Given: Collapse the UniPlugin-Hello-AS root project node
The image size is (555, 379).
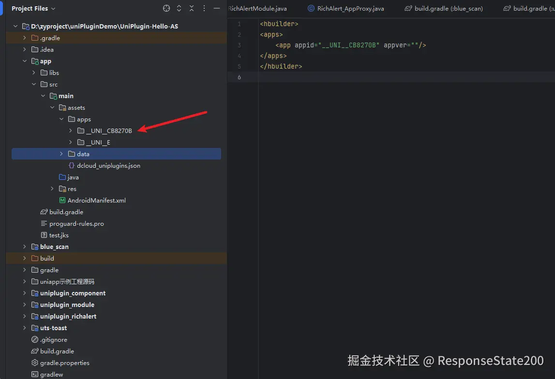Looking at the screenshot, I should pyautogui.click(x=15, y=26).
